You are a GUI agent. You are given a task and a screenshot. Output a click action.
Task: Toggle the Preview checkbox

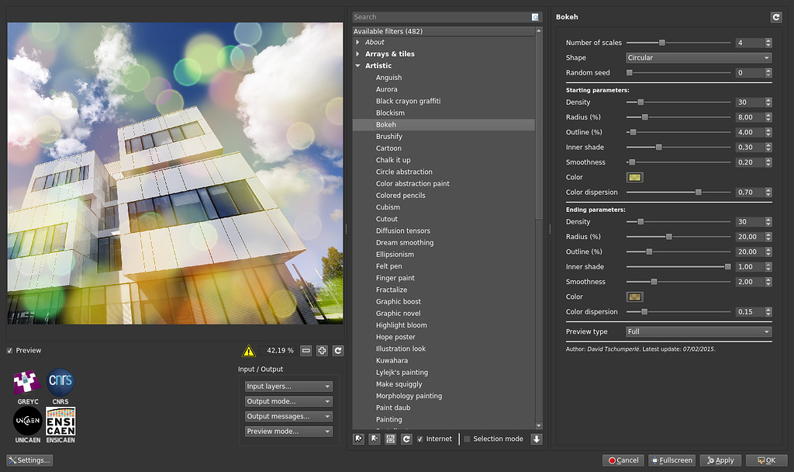tap(9, 350)
